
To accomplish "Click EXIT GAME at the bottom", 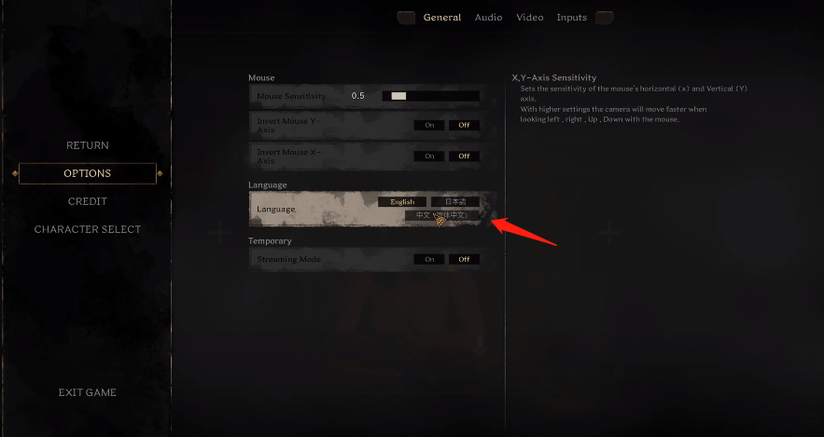I will (87, 392).
